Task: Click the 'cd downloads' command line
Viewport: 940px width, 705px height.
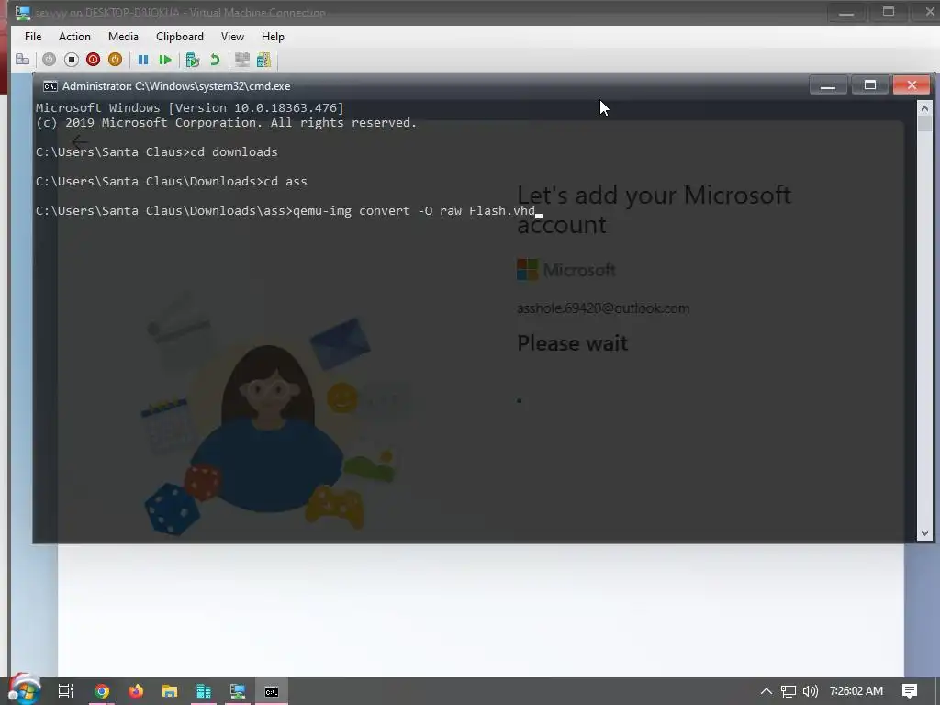Action: click(x=234, y=152)
